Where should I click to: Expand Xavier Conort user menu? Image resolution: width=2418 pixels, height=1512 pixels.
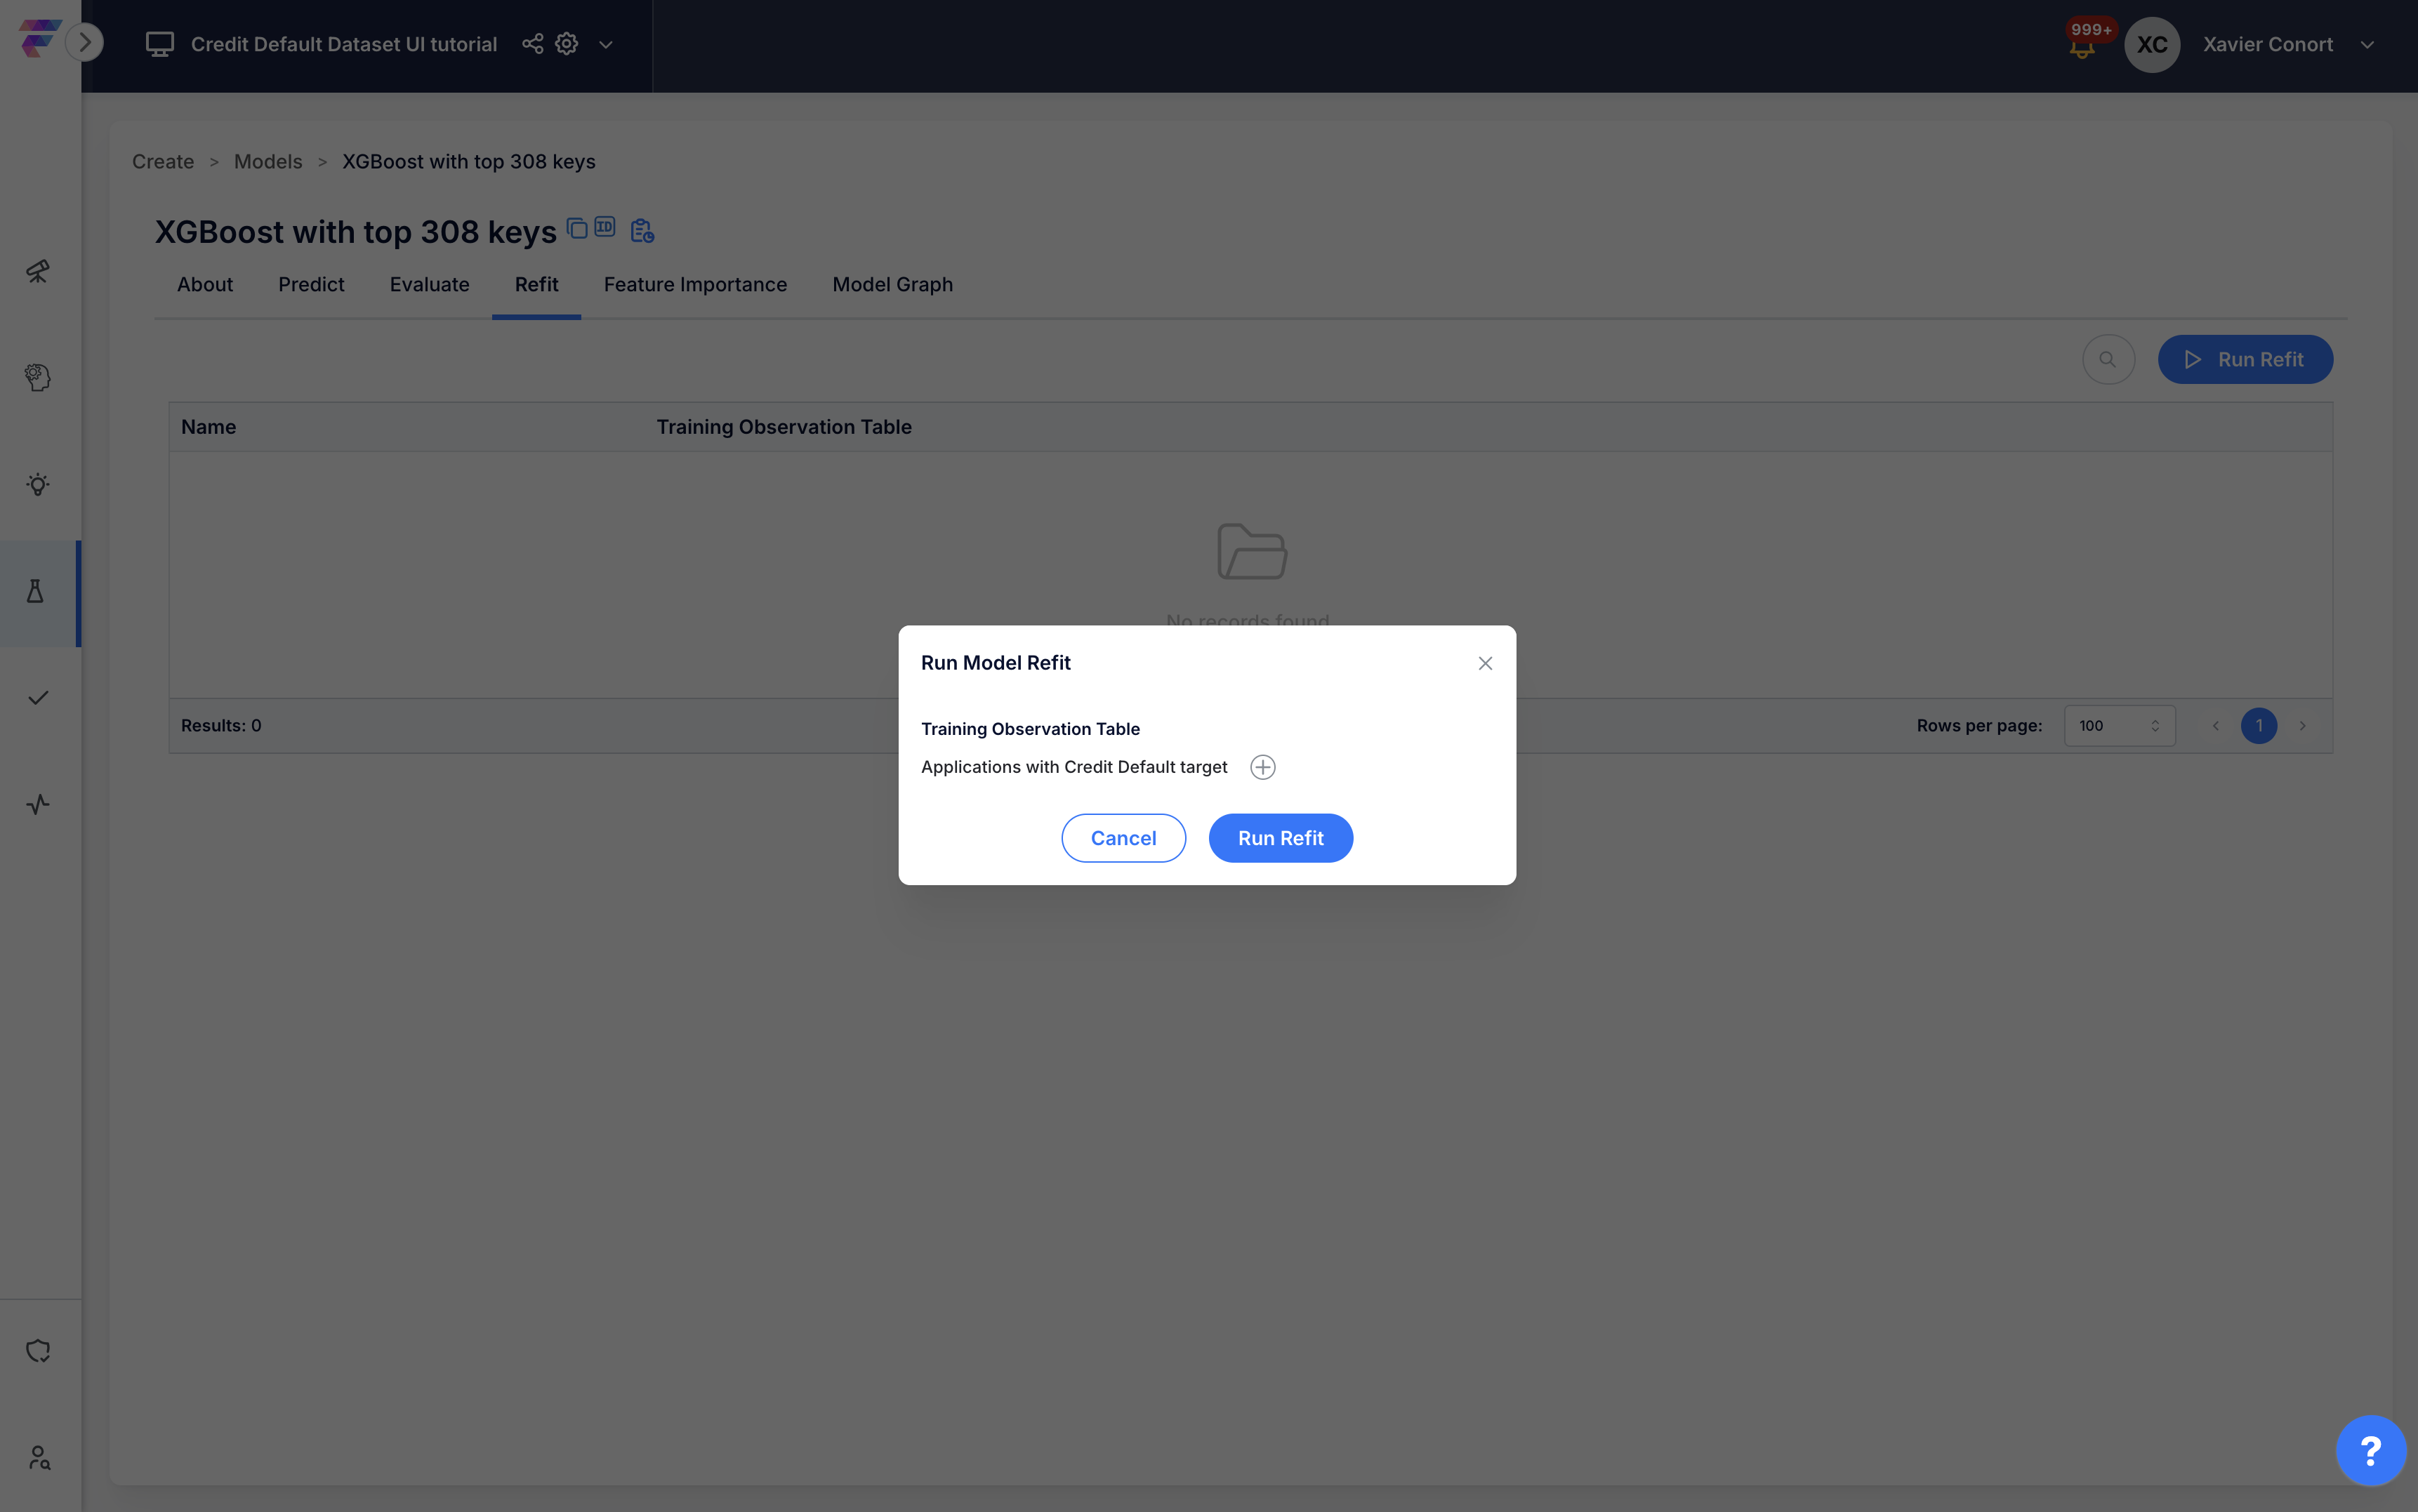(x=2367, y=45)
